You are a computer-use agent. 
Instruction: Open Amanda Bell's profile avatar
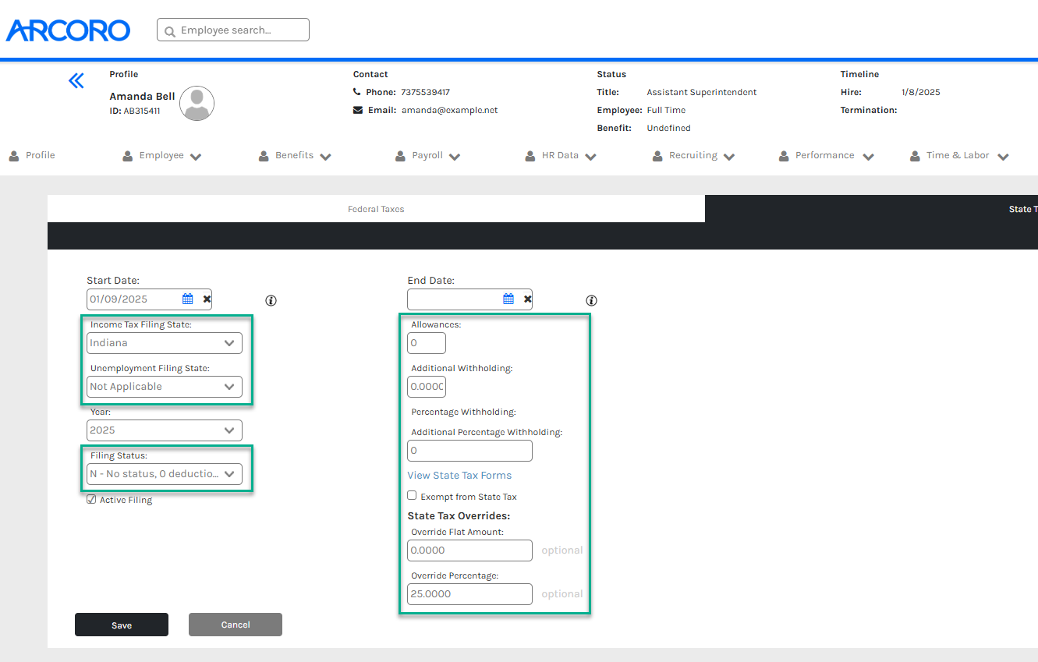(197, 103)
